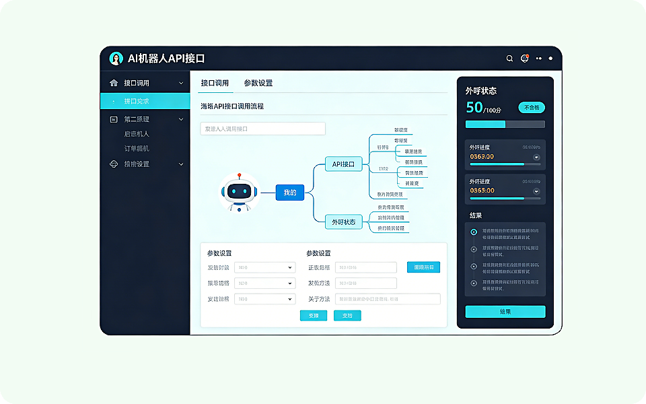
Task: Click the terminal icon in the sidebar
Action: [113, 119]
